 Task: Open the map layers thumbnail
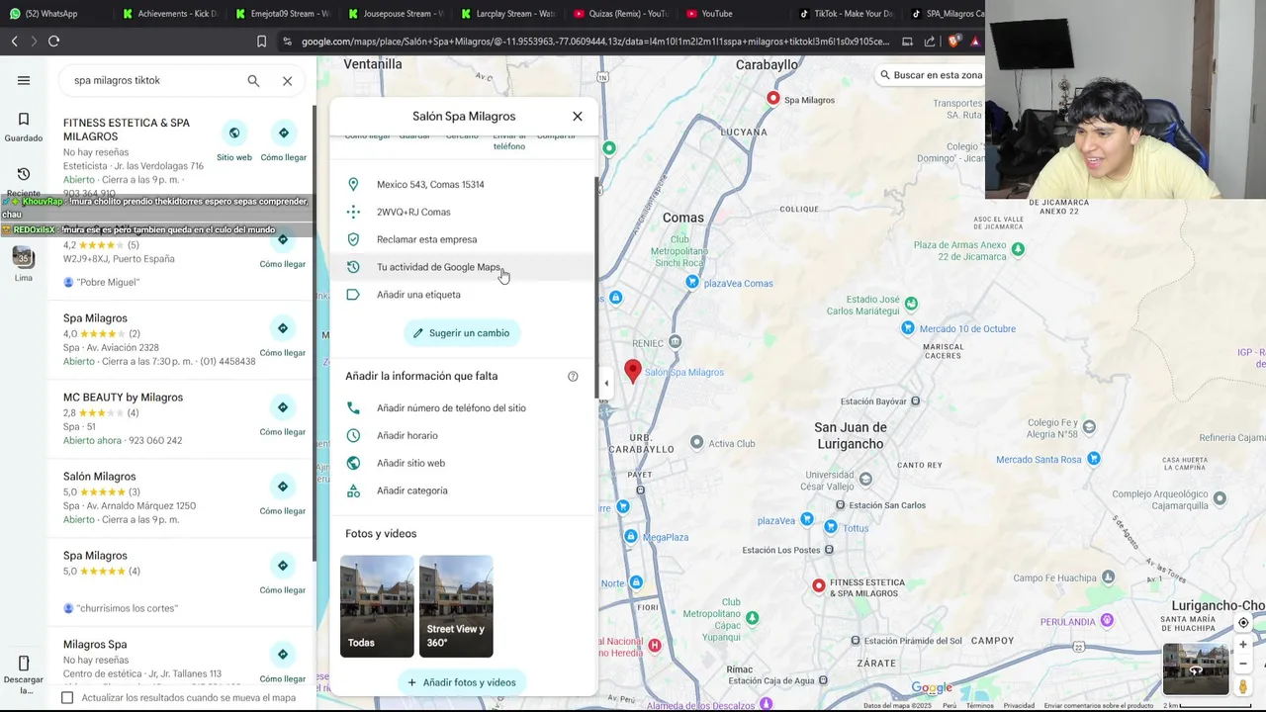(x=1195, y=669)
